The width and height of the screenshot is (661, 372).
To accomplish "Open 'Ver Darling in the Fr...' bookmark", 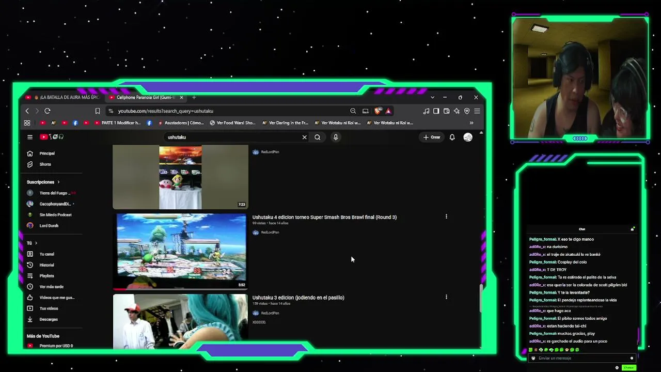I will coord(285,123).
